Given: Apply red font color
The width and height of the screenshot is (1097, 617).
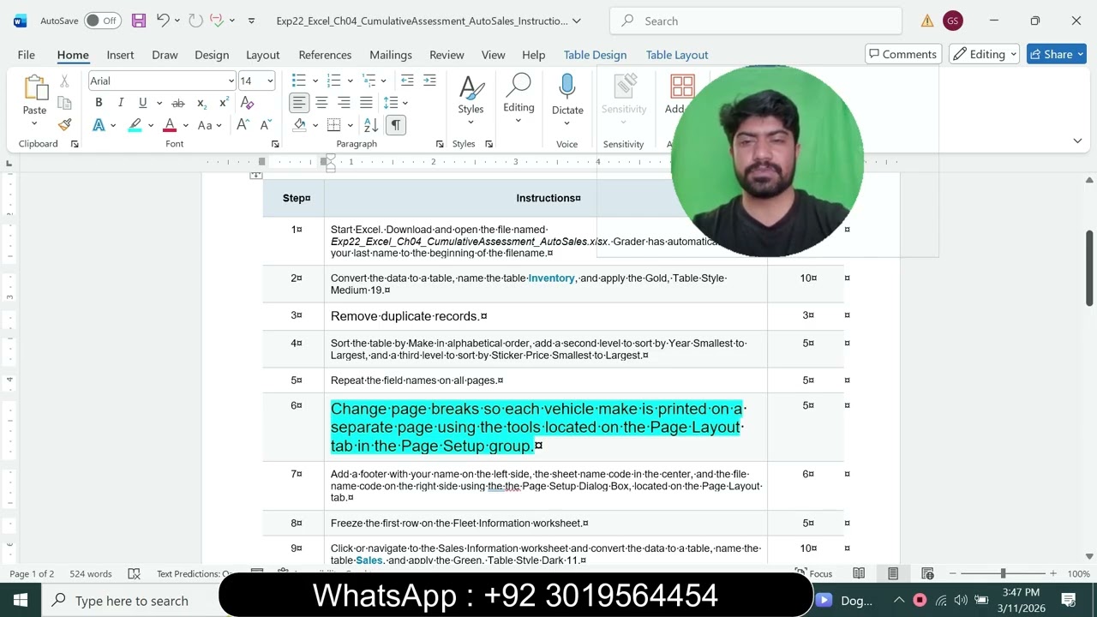Looking at the screenshot, I should [x=170, y=125].
